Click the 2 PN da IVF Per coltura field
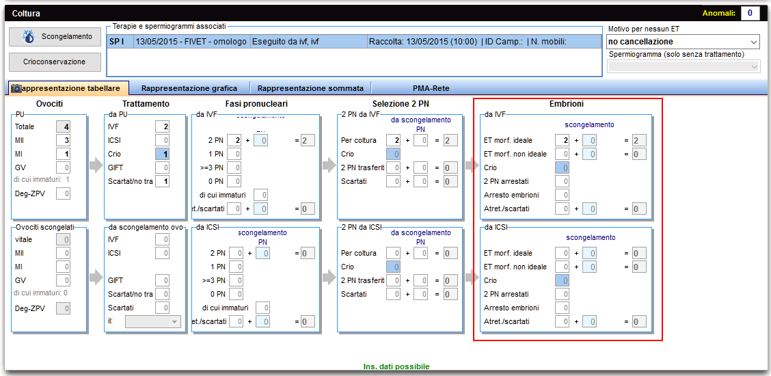 tap(393, 141)
